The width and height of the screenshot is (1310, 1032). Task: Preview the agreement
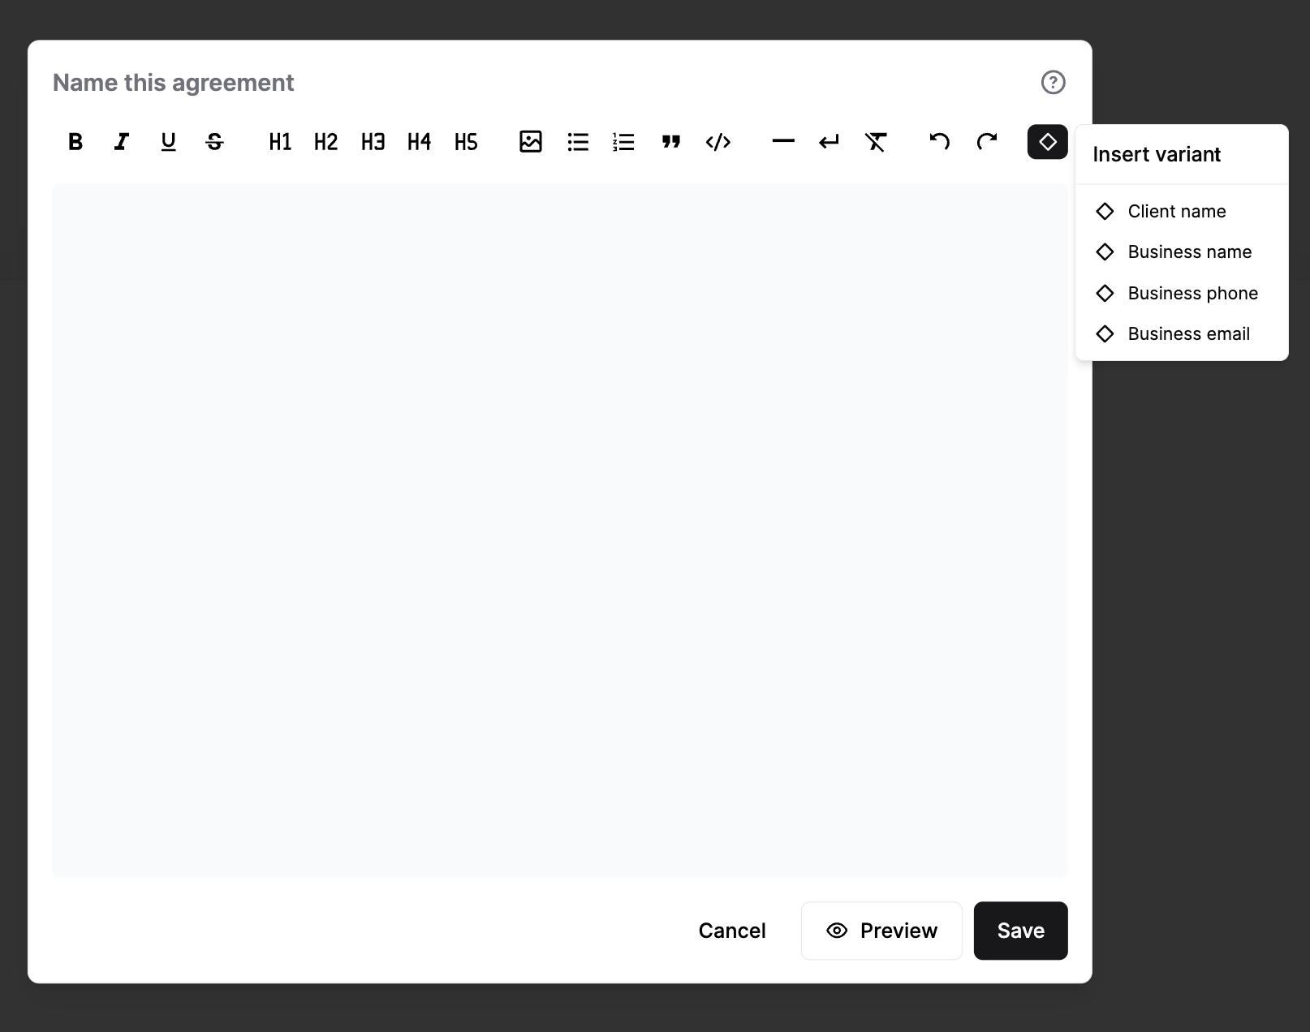click(x=881, y=931)
